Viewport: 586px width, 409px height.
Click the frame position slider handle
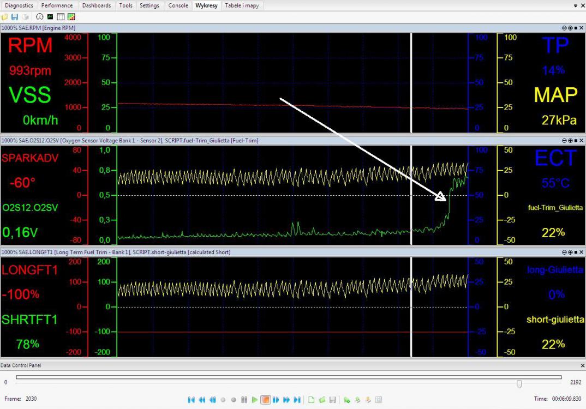[x=519, y=383]
